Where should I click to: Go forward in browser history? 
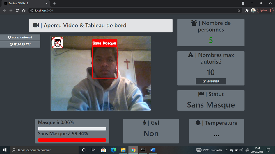[11, 10]
